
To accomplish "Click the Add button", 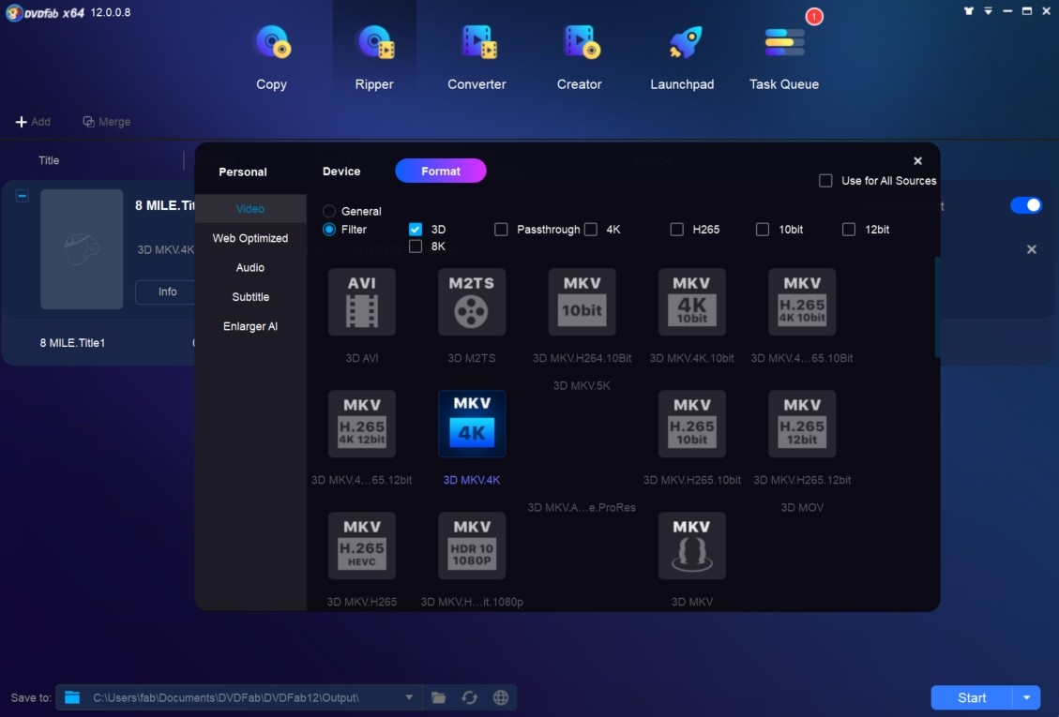I will click(x=33, y=122).
